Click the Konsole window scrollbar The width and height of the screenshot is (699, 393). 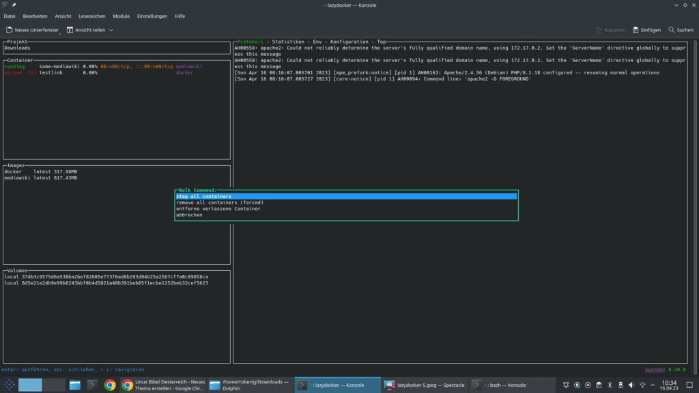click(695, 207)
